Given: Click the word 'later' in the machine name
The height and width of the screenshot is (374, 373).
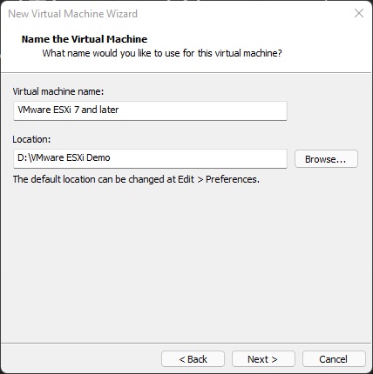Looking at the screenshot, I should tap(109, 110).
